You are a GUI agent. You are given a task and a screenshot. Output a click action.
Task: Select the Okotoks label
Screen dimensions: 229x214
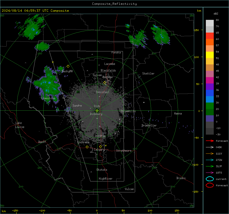coord(102,170)
